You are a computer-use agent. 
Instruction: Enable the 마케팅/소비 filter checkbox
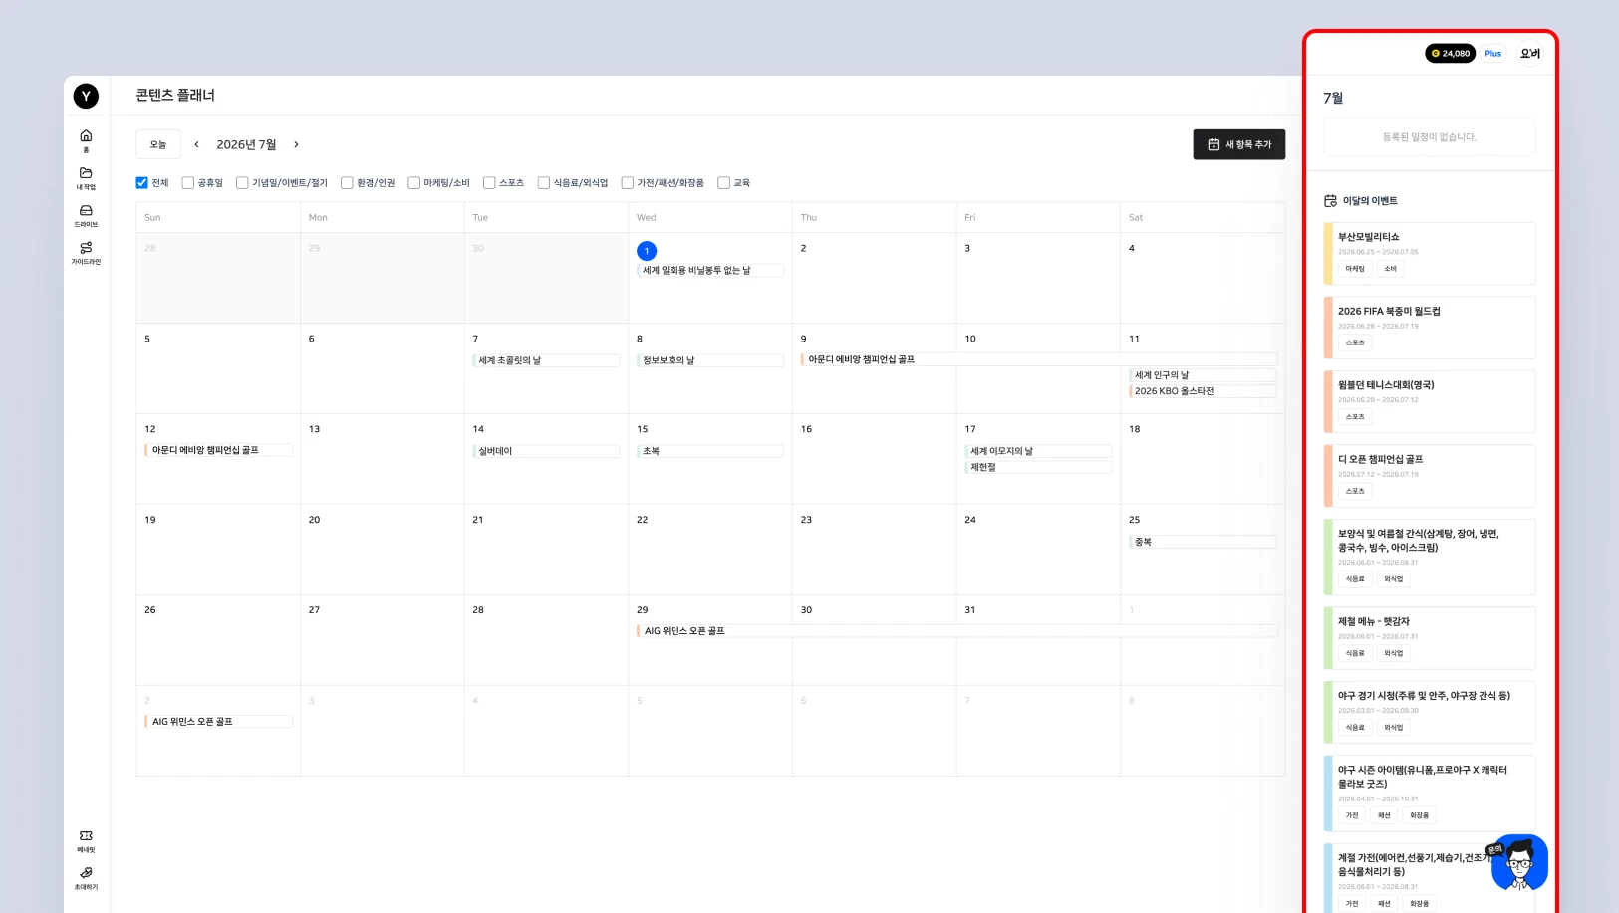(413, 183)
